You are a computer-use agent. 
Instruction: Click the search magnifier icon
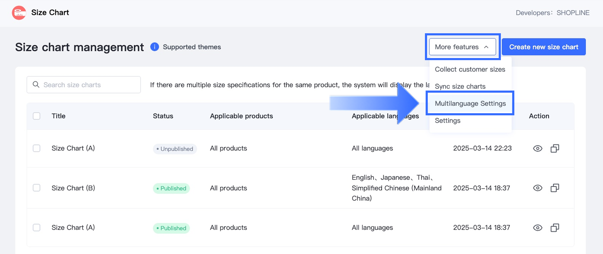coord(36,85)
